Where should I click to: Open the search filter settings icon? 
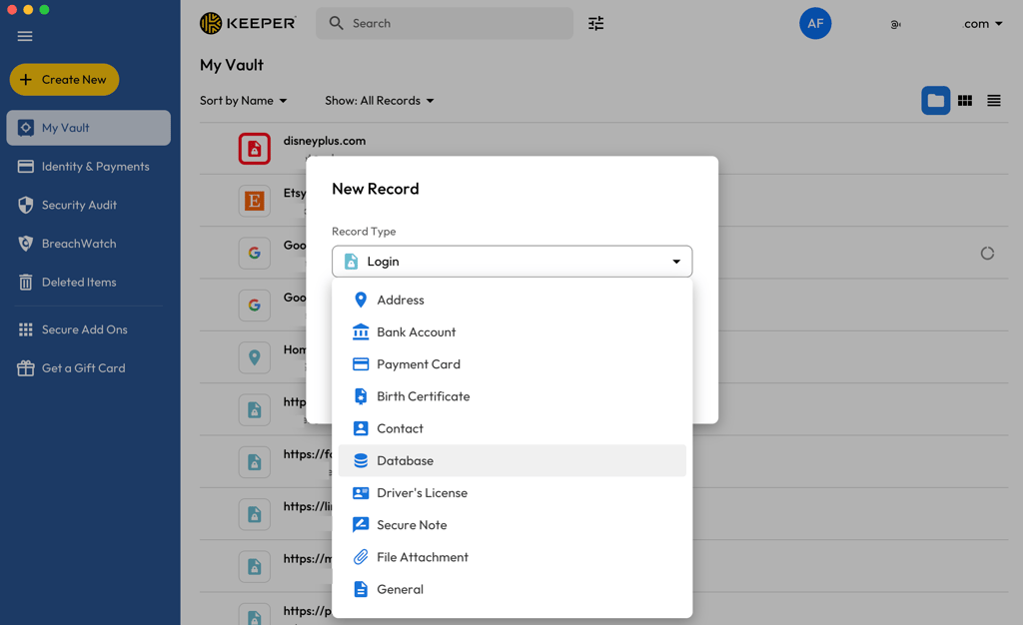595,23
